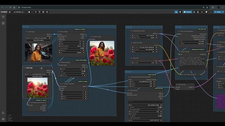Screen dimensions: 225x126
Task: Click choose file to upload in top Load Image
Action: tap(38, 40)
